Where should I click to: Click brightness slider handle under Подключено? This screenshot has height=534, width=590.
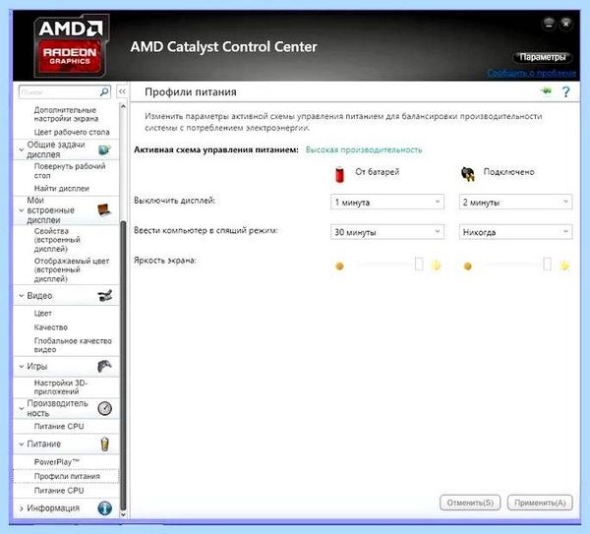coord(547,264)
